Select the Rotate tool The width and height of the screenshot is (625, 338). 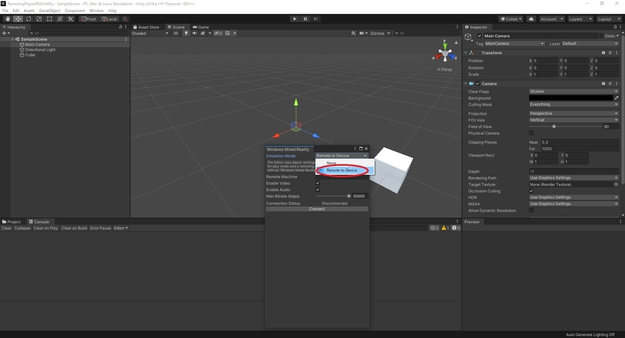(29, 19)
